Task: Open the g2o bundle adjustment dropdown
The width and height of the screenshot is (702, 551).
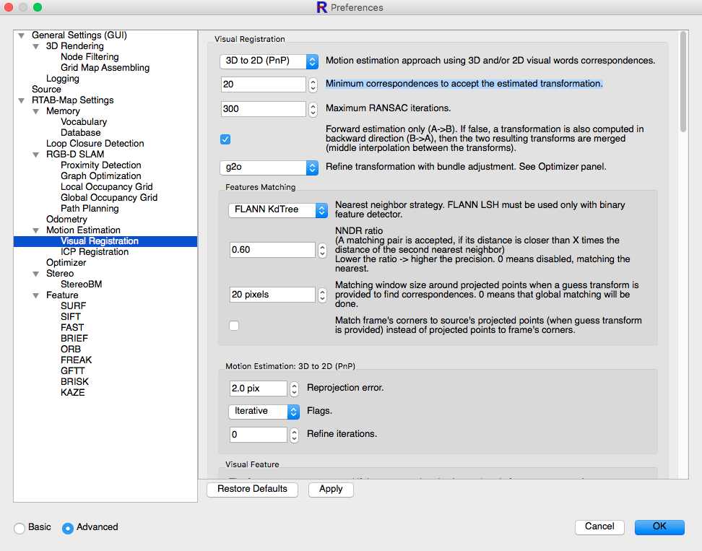Action: (x=269, y=168)
